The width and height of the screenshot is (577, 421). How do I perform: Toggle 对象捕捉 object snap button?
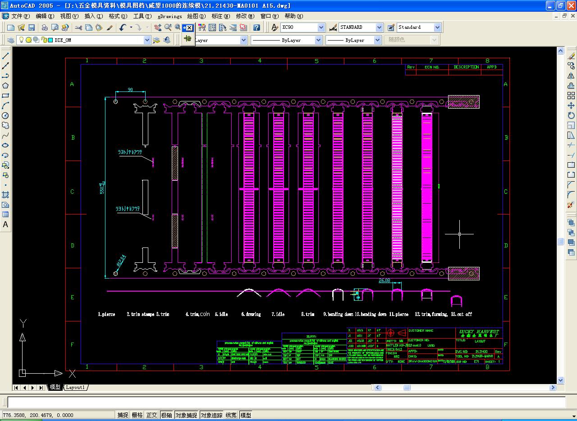186,415
